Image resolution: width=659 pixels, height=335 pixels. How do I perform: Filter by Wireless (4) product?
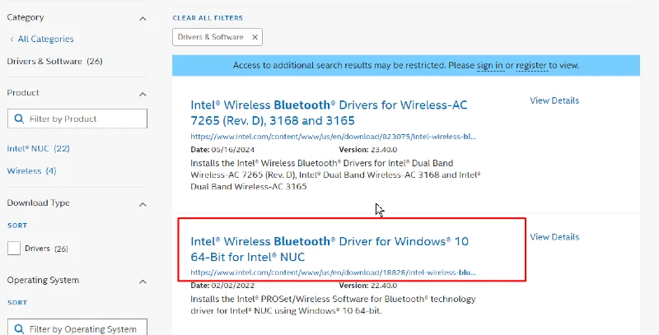tap(31, 171)
